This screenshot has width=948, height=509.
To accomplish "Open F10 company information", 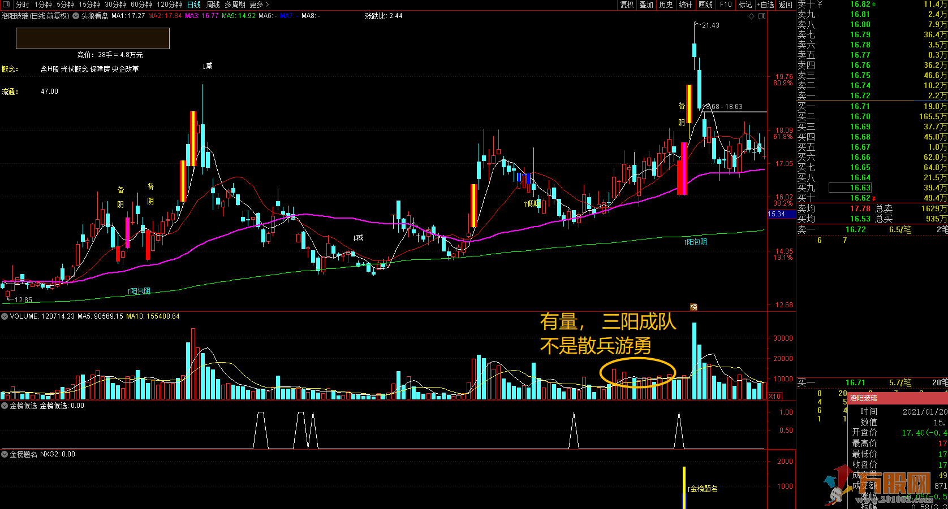I will pyautogui.click(x=726, y=5).
